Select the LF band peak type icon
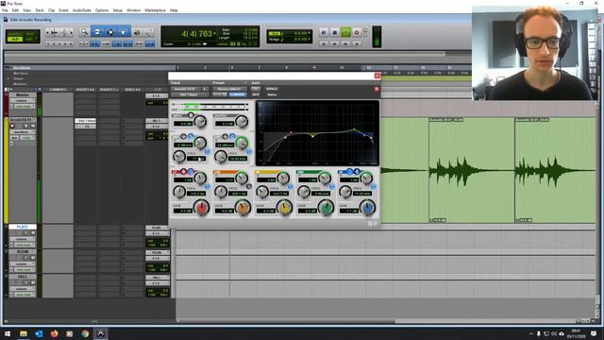 click(x=184, y=172)
